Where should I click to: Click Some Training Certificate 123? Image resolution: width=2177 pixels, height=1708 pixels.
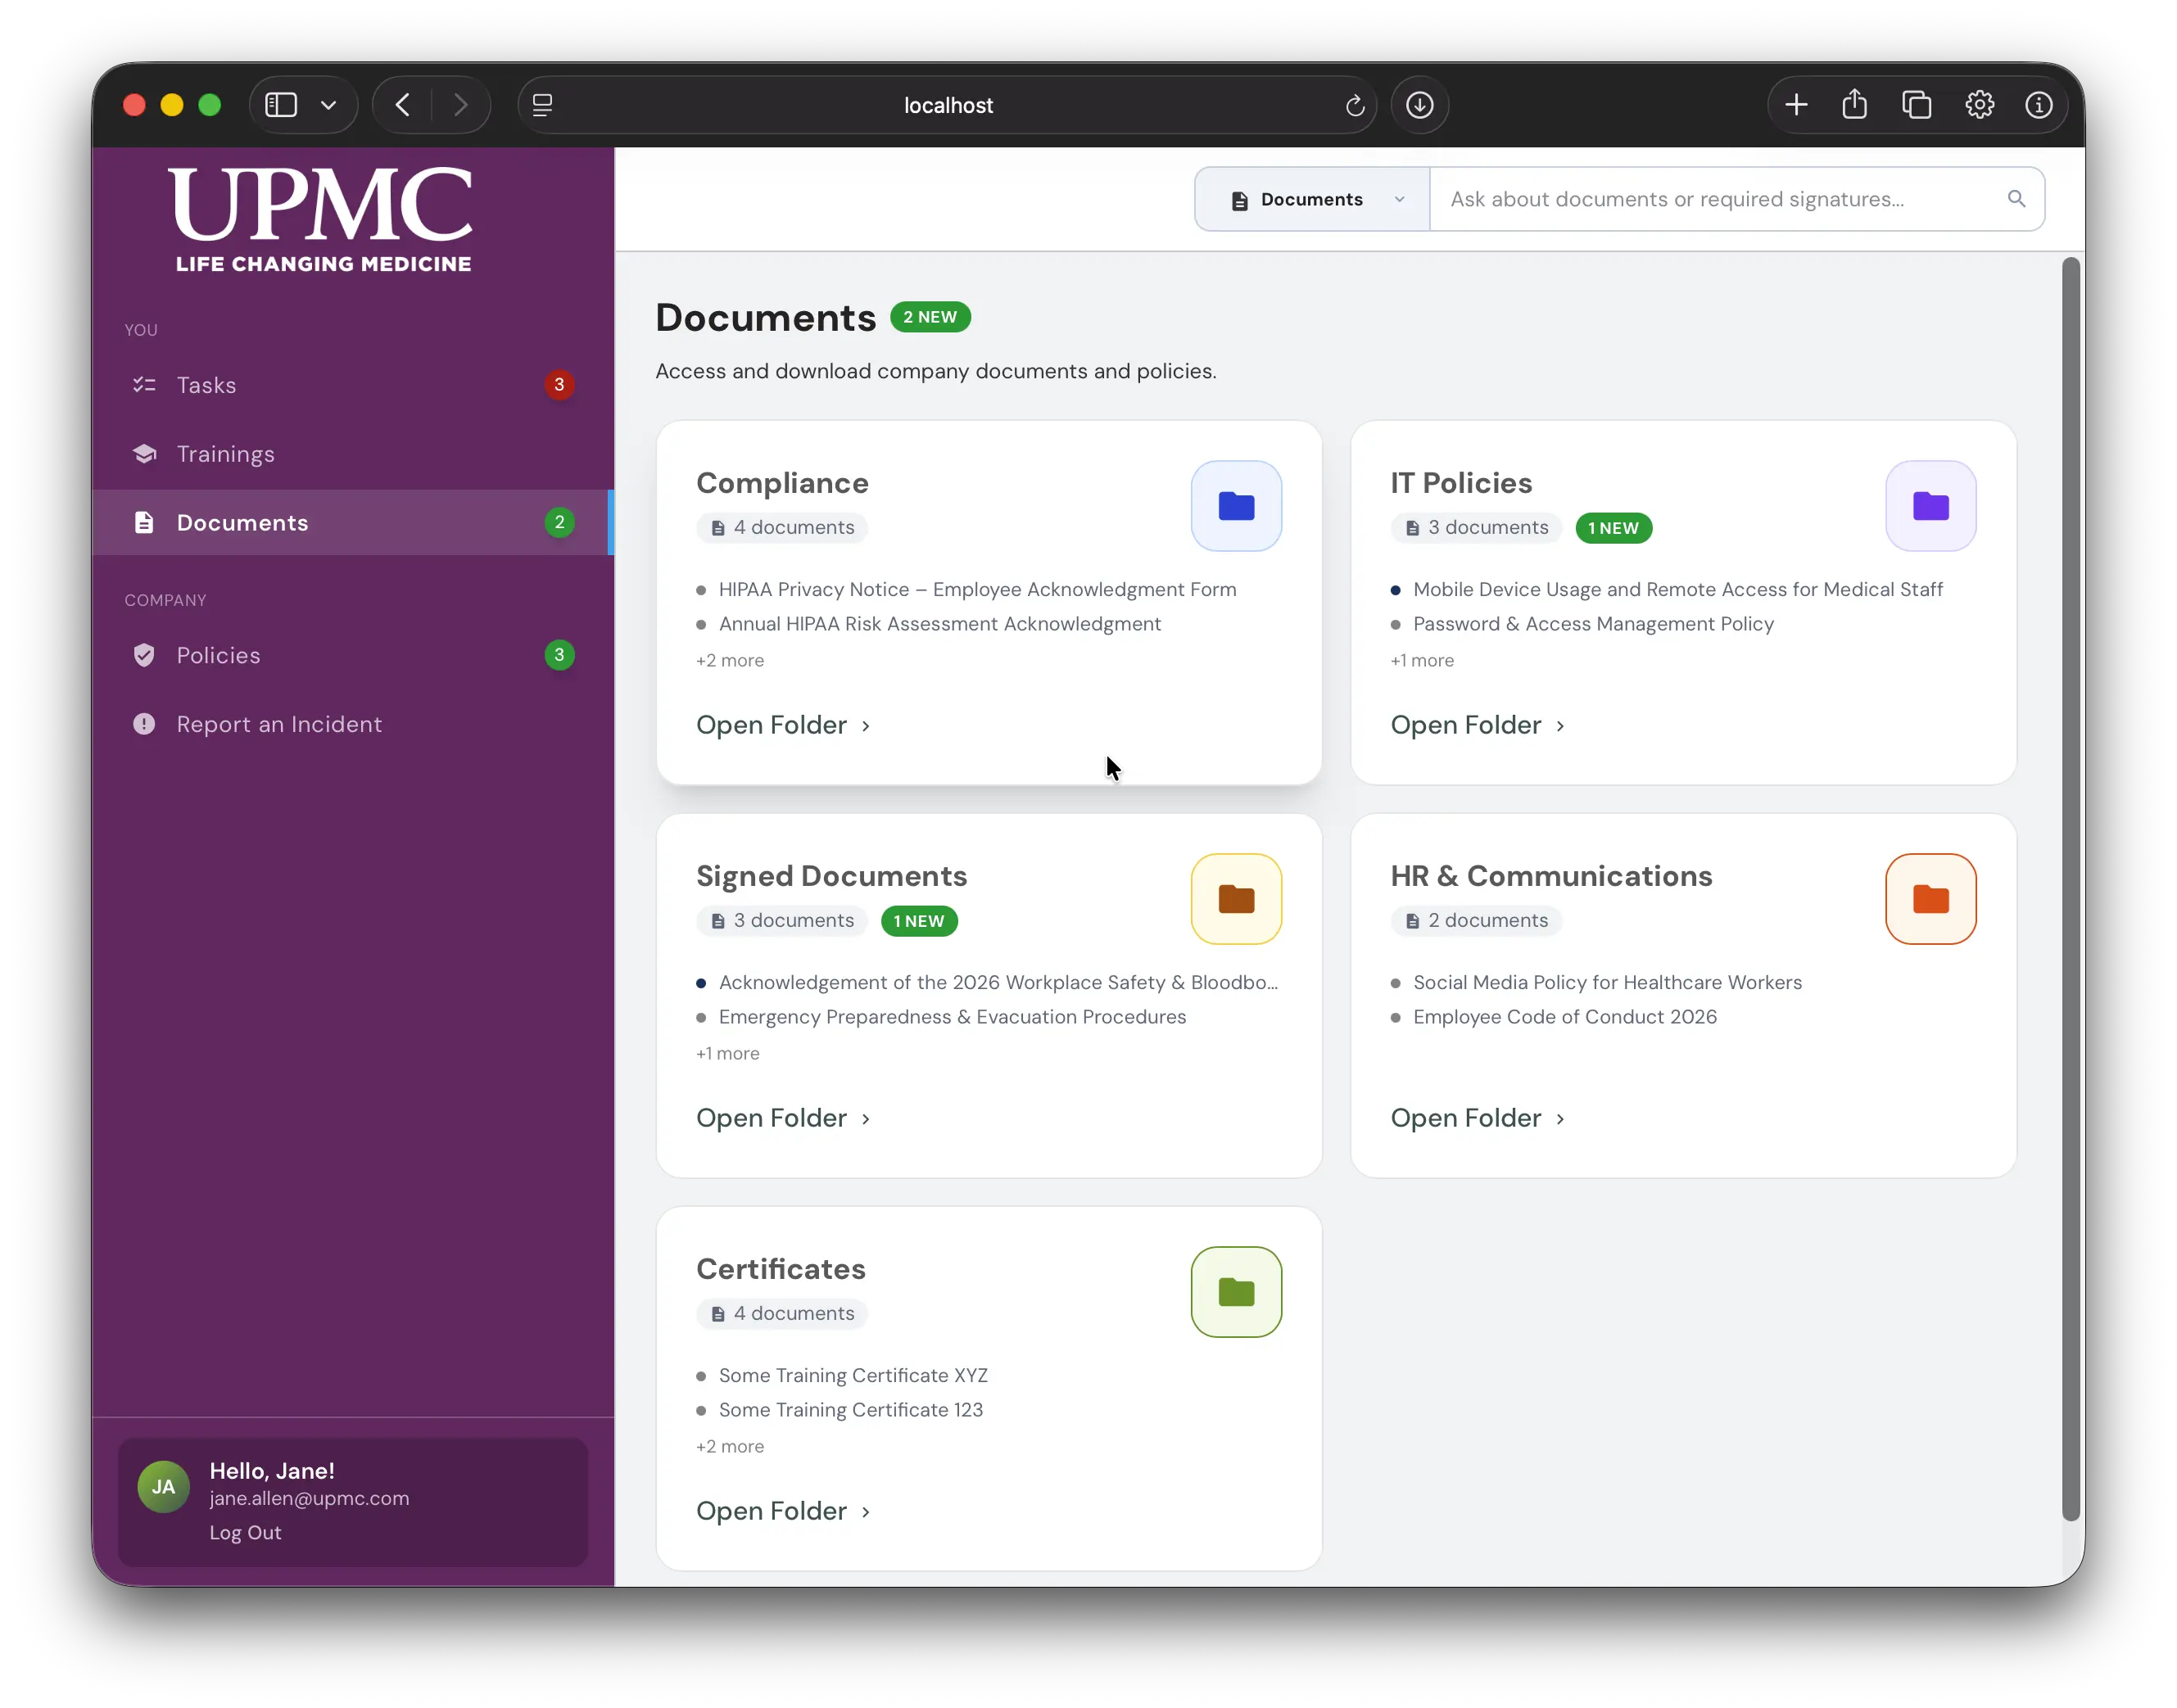(850, 1410)
